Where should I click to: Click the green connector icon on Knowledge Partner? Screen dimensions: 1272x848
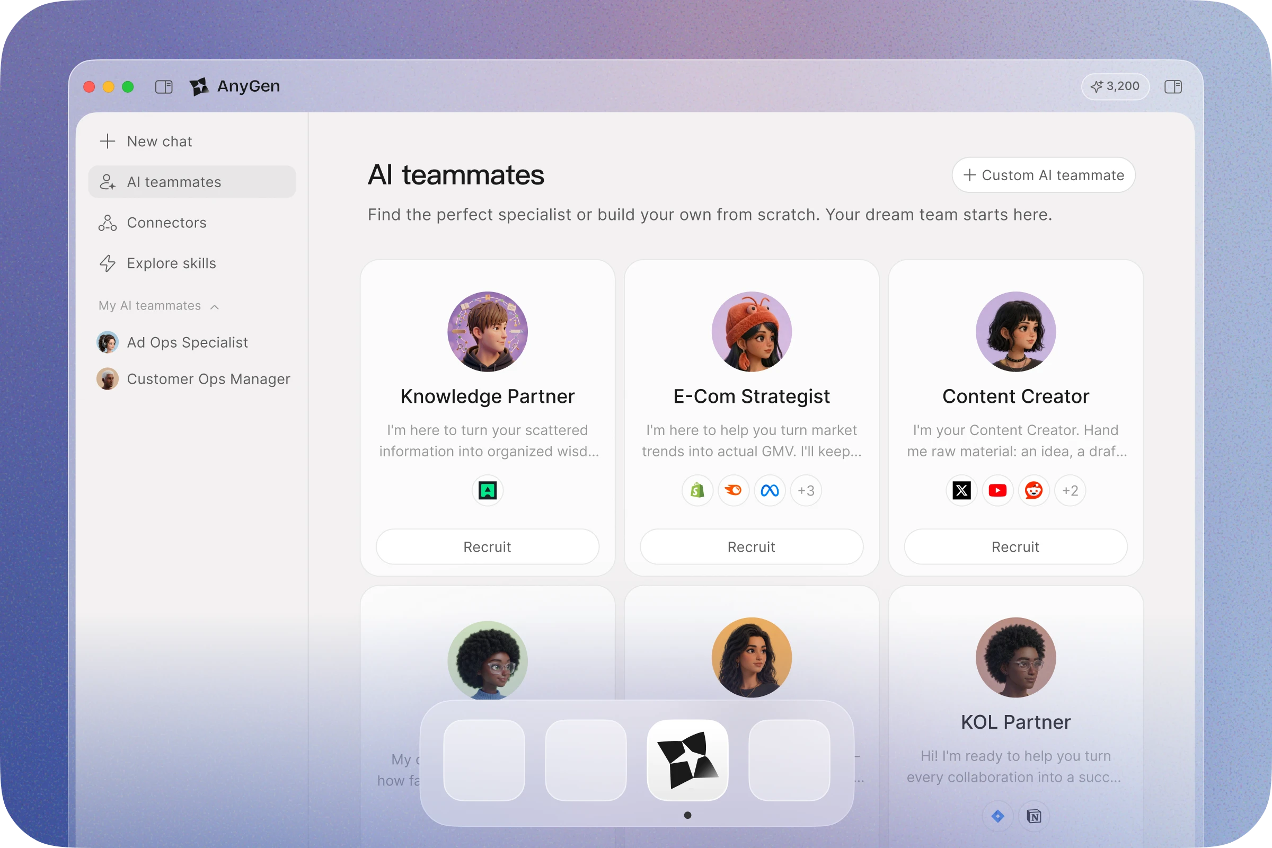click(x=487, y=491)
